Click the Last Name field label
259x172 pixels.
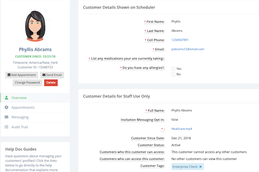[x=155, y=31]
